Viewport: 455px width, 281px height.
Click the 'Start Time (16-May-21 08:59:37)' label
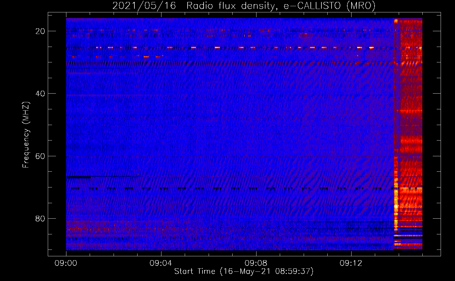(x=244, y=271)
